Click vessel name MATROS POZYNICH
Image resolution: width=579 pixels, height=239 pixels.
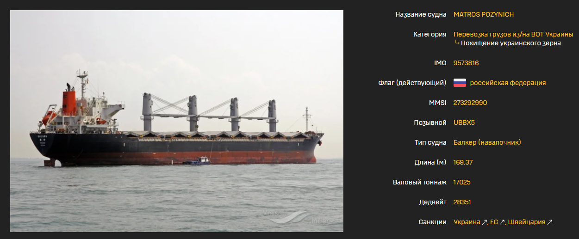click(x=484, y=14)
